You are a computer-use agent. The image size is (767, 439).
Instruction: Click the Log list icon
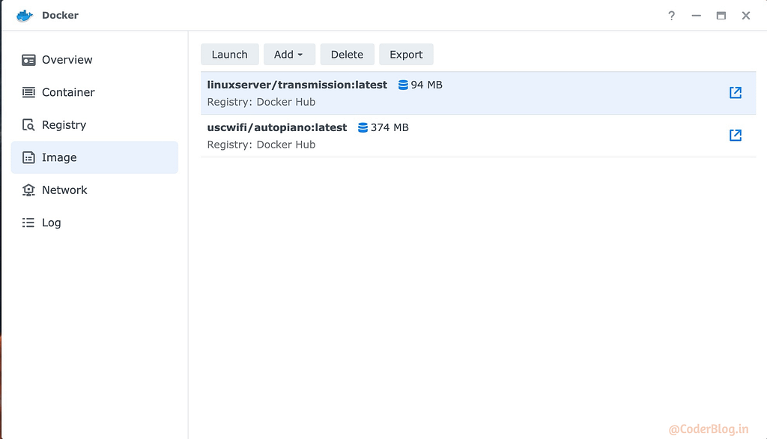[28, 222]
